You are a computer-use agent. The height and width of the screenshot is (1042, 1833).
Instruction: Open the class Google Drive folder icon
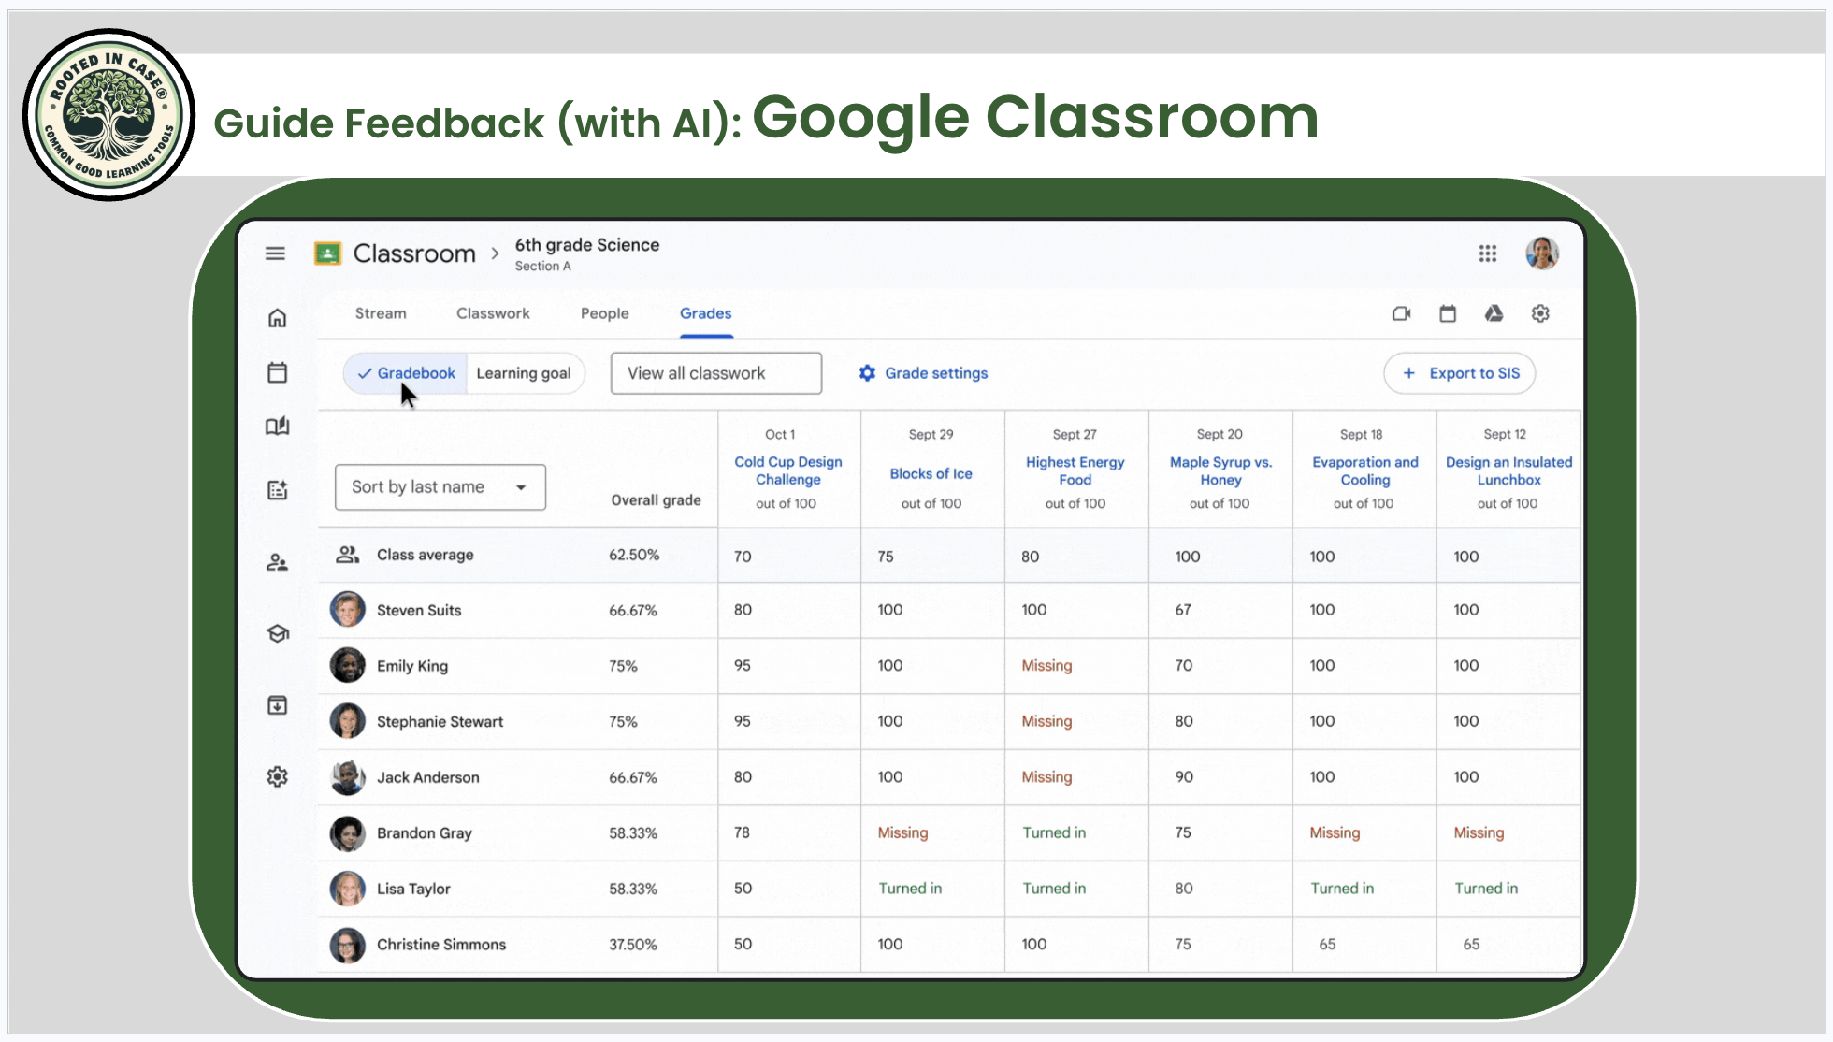coord(1494,313)
